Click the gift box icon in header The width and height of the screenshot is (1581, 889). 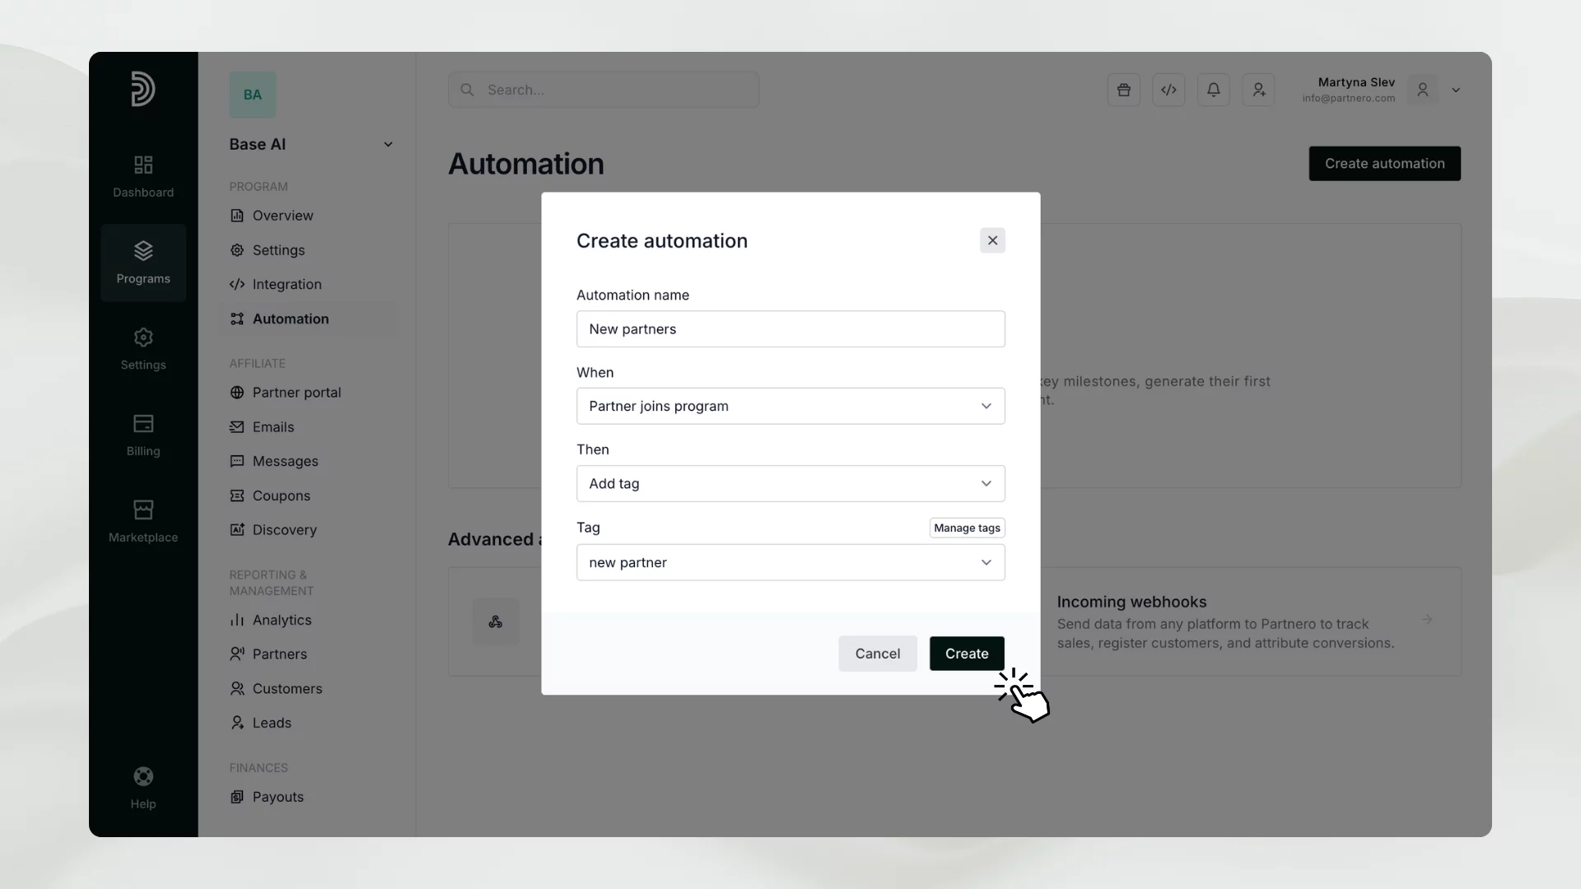pos(1123,90)
